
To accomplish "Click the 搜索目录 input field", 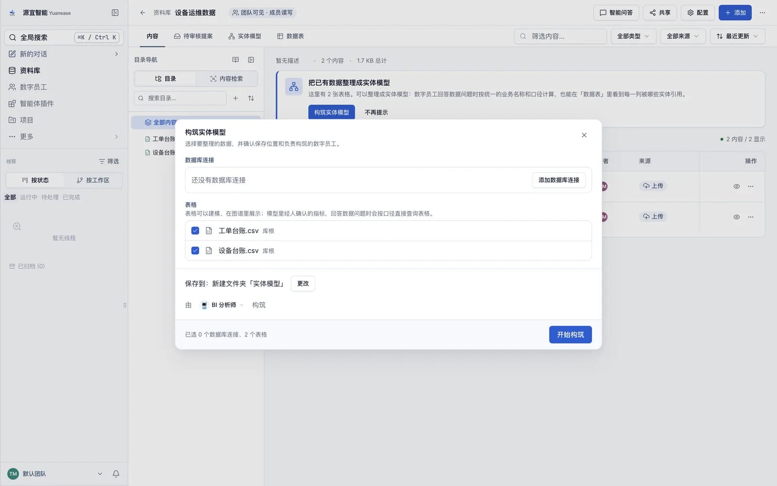I will click(x=180, y=98).
